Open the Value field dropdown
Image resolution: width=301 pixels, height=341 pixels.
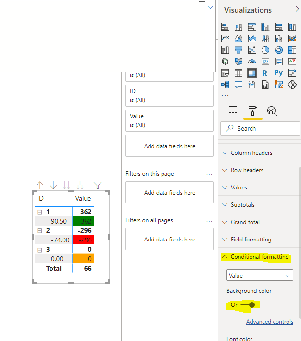coord(260,275)
